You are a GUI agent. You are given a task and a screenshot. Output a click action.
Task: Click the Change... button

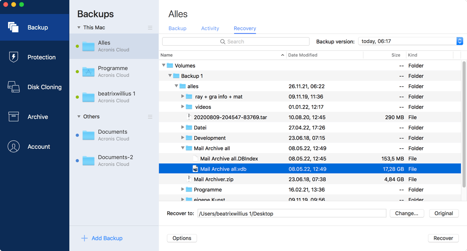click(407, 213)
